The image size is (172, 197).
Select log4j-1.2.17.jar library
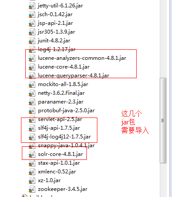point(57,49)
